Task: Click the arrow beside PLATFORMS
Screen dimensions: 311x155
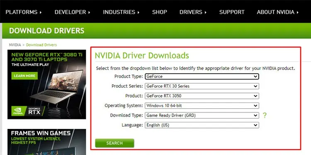Action: [x=41, y=12]
